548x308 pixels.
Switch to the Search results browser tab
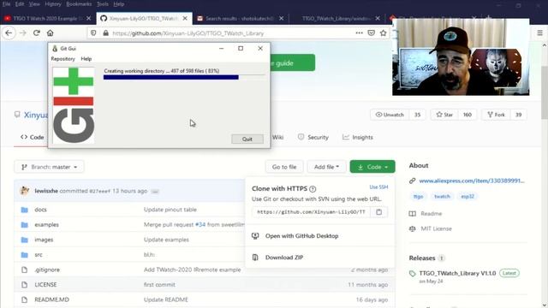coord(240,18)
